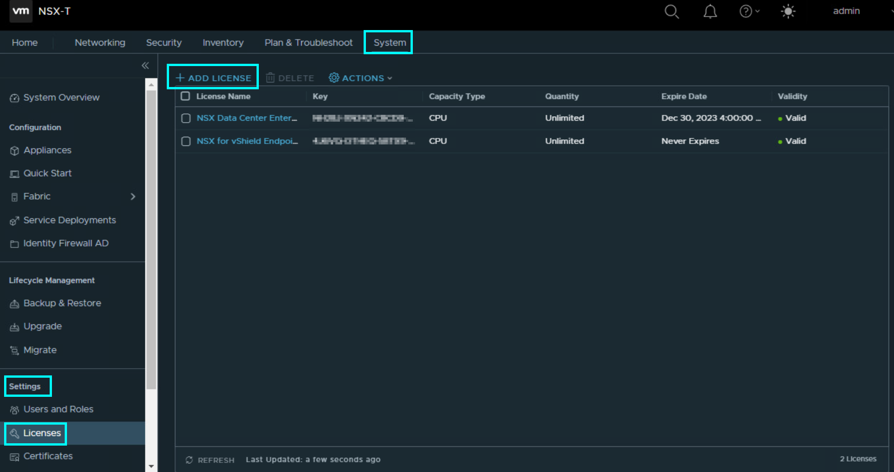Viewport: 894px width, 472px height.
Task: Open Backup & Restore in sidebar
Action: coord(62,303)
